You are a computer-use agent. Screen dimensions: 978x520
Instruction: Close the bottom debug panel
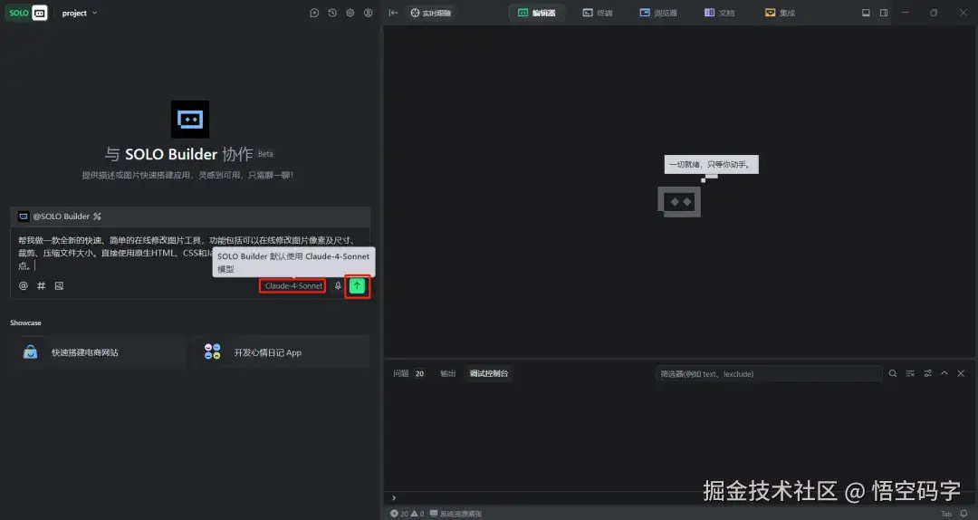pyautogui.click(x=961, y=373)
